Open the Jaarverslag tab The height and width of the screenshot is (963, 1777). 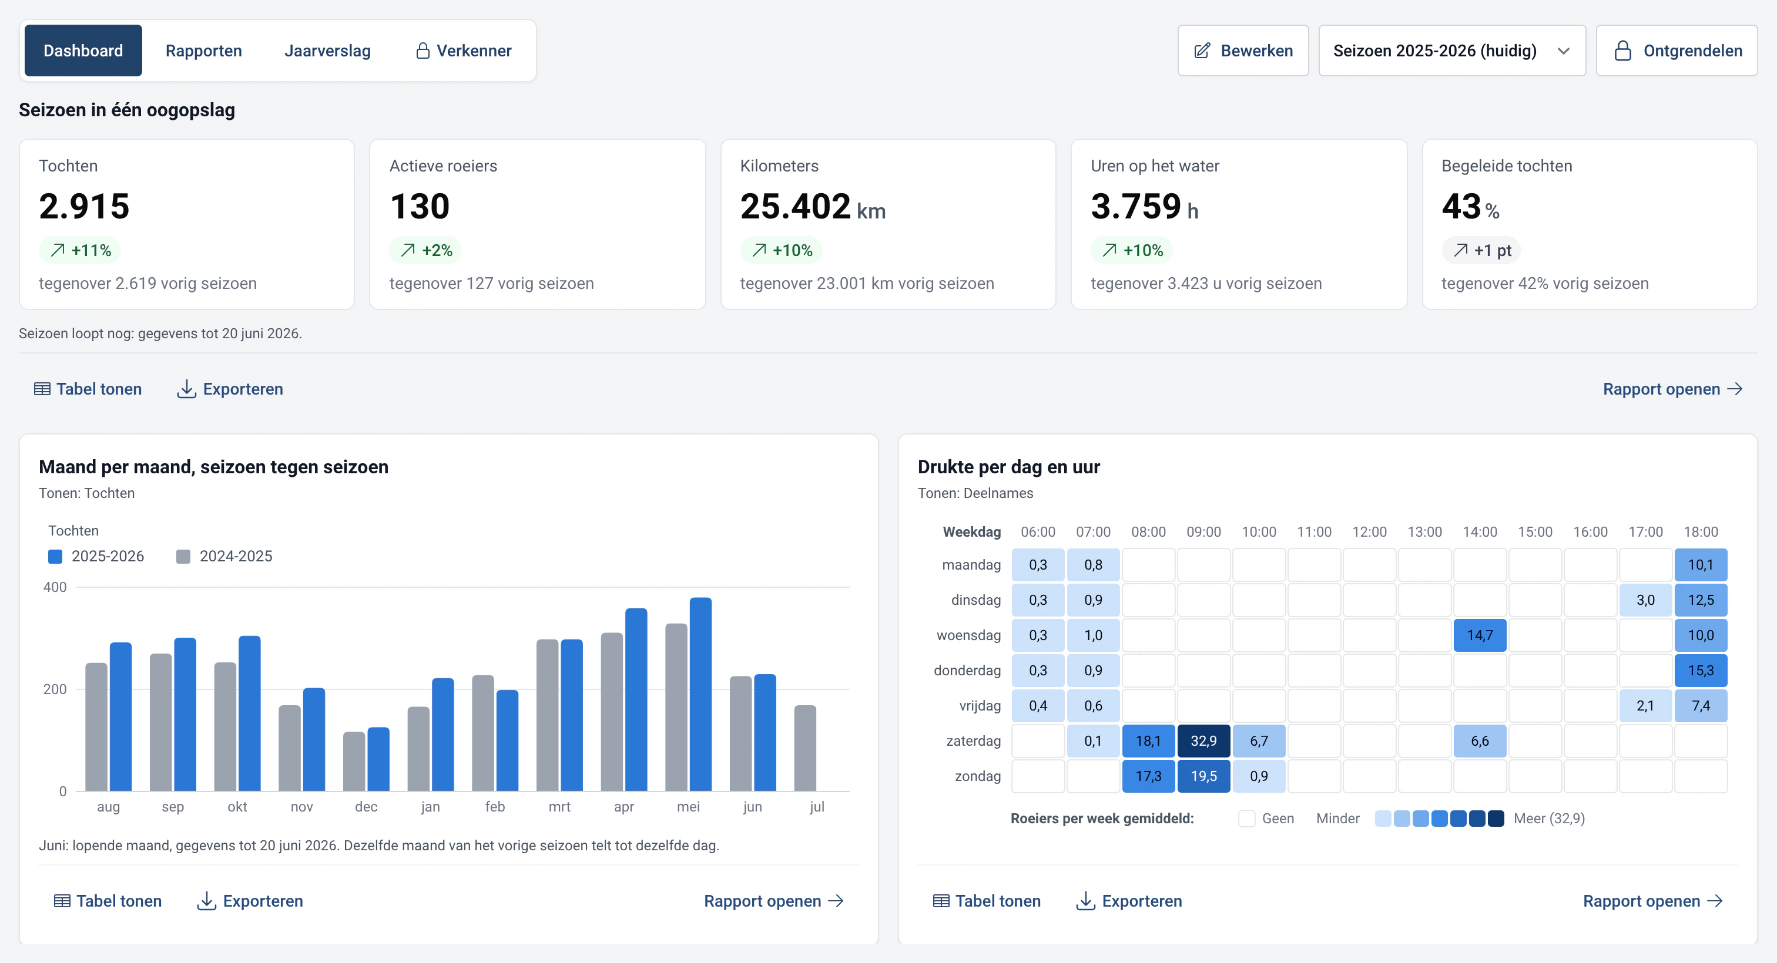click(x=327, y=51)
